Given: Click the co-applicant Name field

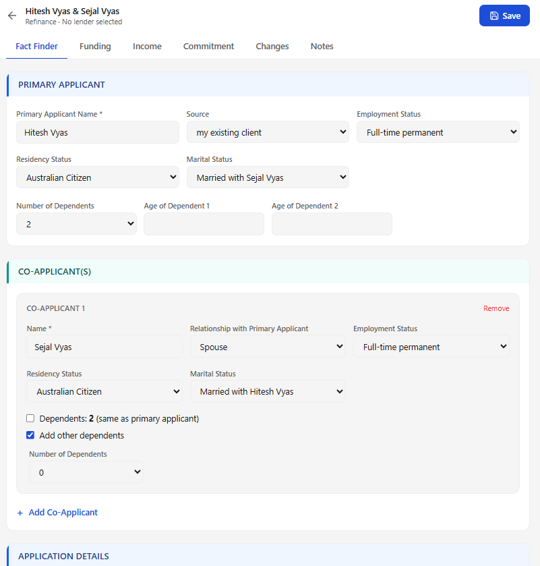Looking at the screenshot, I should [x=104, y=347].
